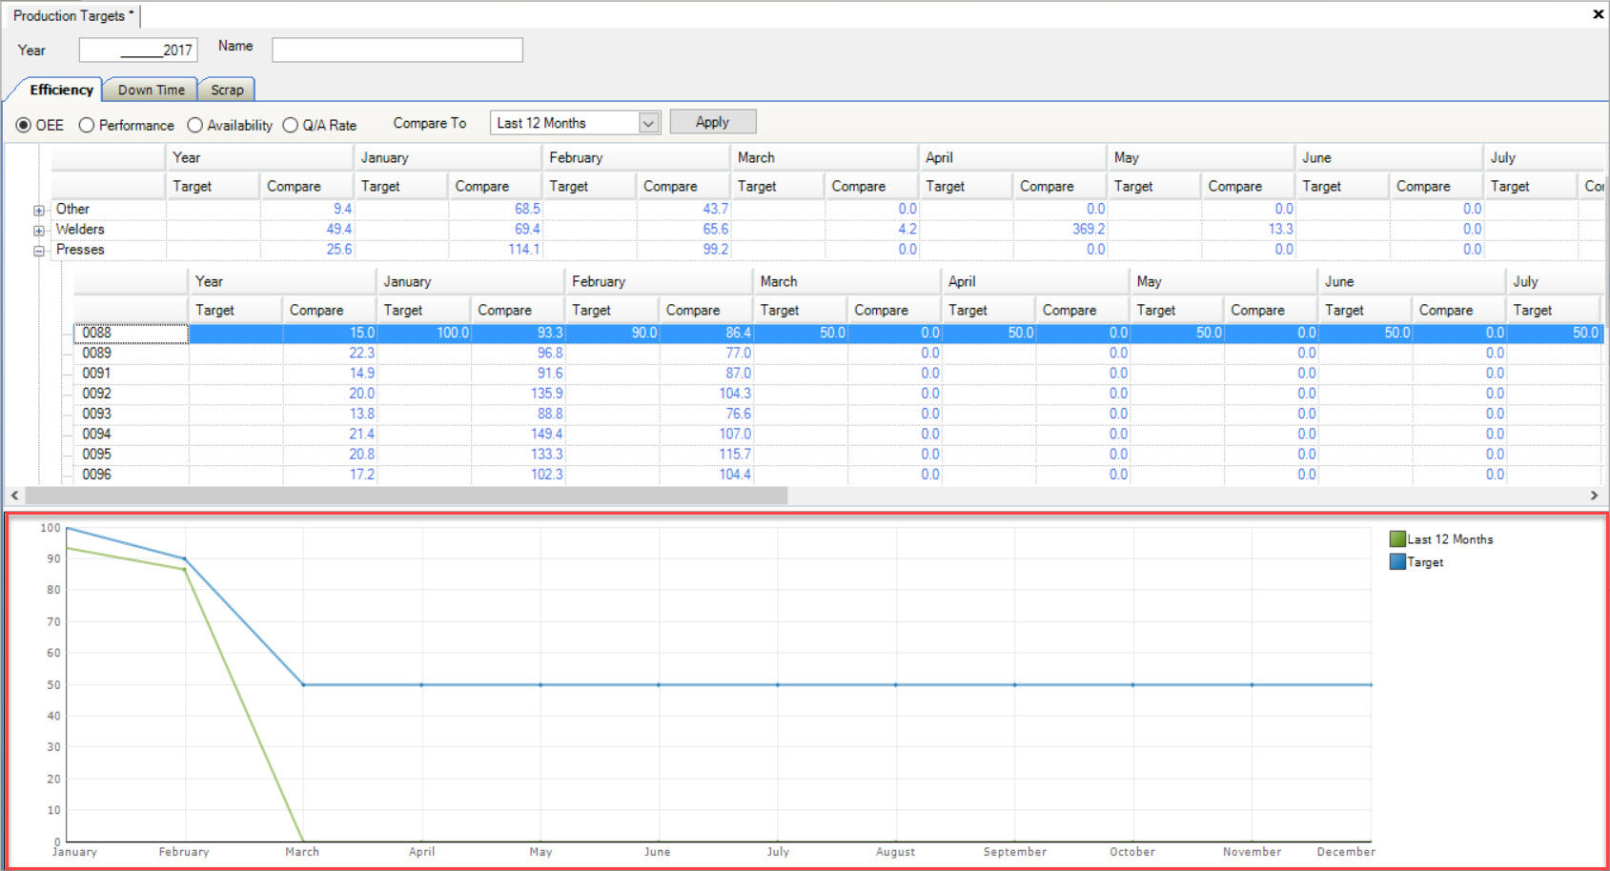Image resolution: width=1610 pixels, height=871 pixels.
Task: Click the June header in top grid
Action: [1390, 157]
